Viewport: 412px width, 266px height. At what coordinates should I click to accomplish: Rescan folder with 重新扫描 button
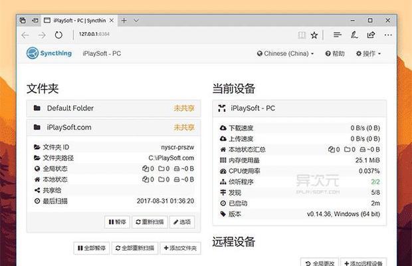click(150, 222)
